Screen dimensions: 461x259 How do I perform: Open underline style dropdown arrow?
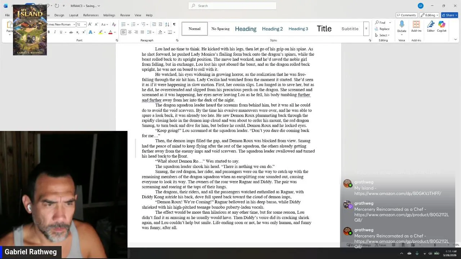[66, 32]
